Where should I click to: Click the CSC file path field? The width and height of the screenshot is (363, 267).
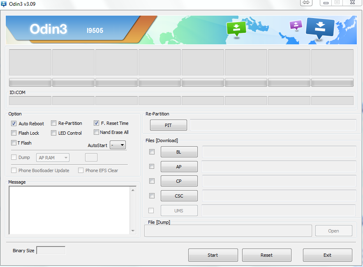click(x=279, y=196)
